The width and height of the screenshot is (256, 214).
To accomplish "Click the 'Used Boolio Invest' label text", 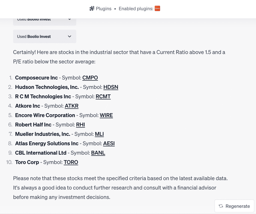I will pyautogui.click(x=34, y=36).
